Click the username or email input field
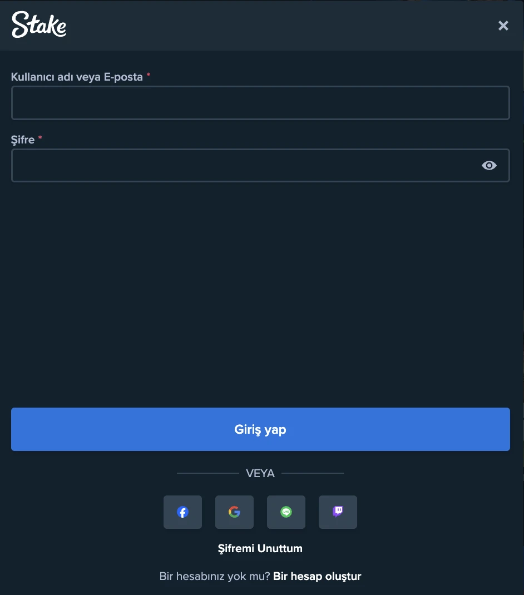 260,102
